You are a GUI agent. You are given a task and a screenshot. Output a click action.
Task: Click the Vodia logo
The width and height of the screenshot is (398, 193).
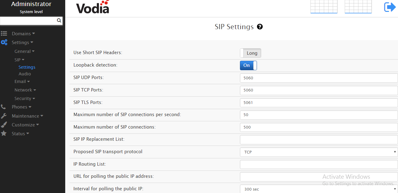[x=93, y=7]
